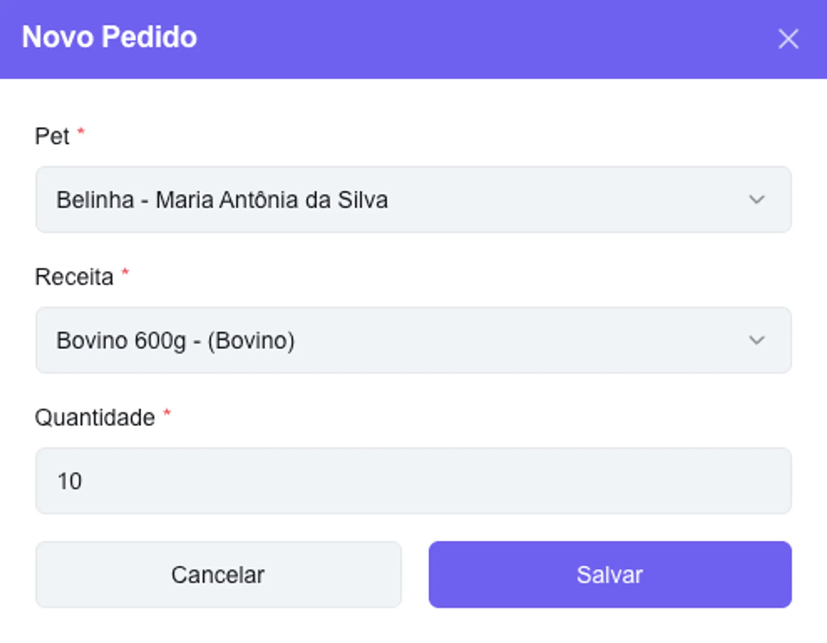Click the Salvar button
Viewport: 827px width, 643px height.
(610, 574)
